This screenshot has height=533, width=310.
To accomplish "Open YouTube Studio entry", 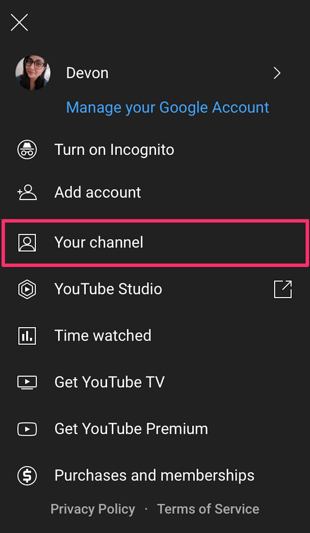I will (108, 289).
